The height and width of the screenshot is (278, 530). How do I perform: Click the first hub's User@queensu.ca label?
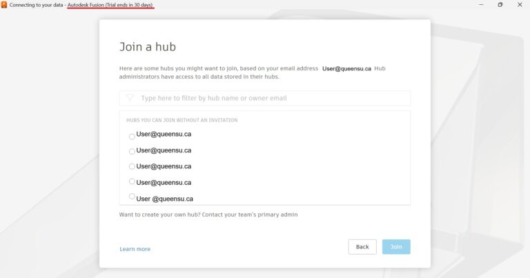click(164, 134)
